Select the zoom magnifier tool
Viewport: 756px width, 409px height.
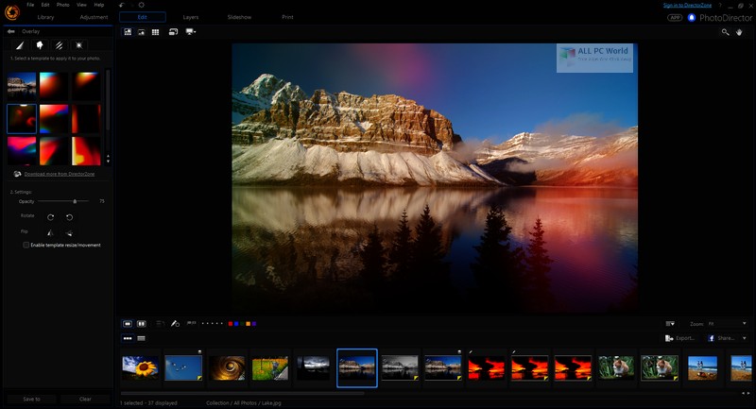[725, 32]
